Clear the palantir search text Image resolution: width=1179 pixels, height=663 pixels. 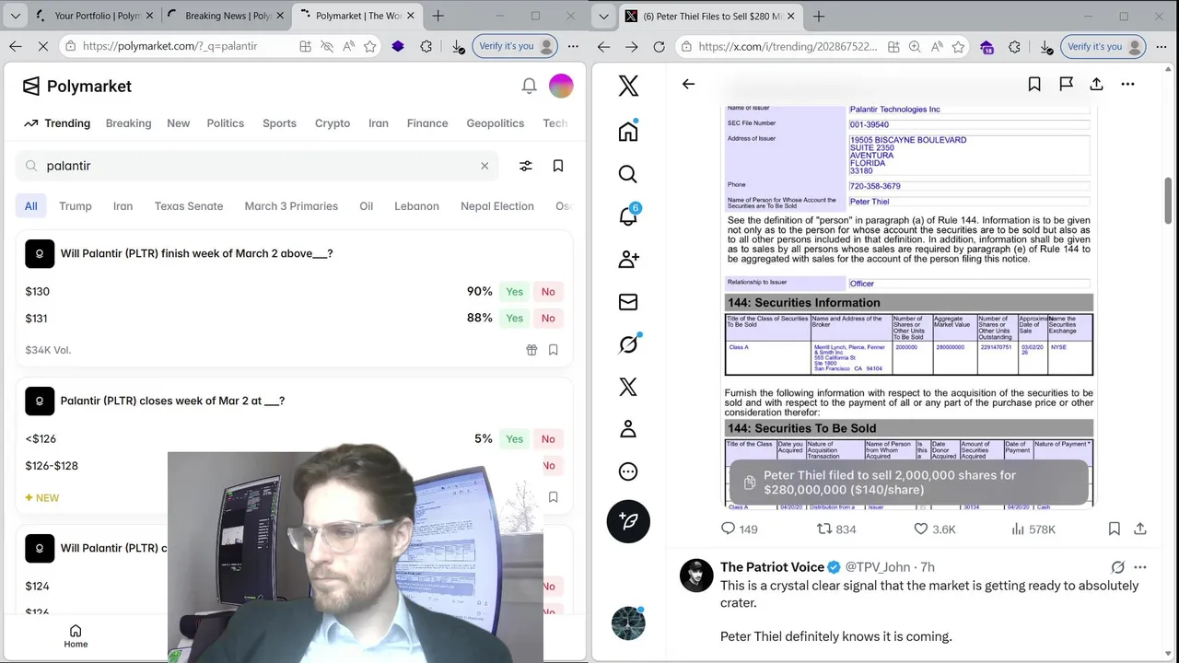(484, 166)
